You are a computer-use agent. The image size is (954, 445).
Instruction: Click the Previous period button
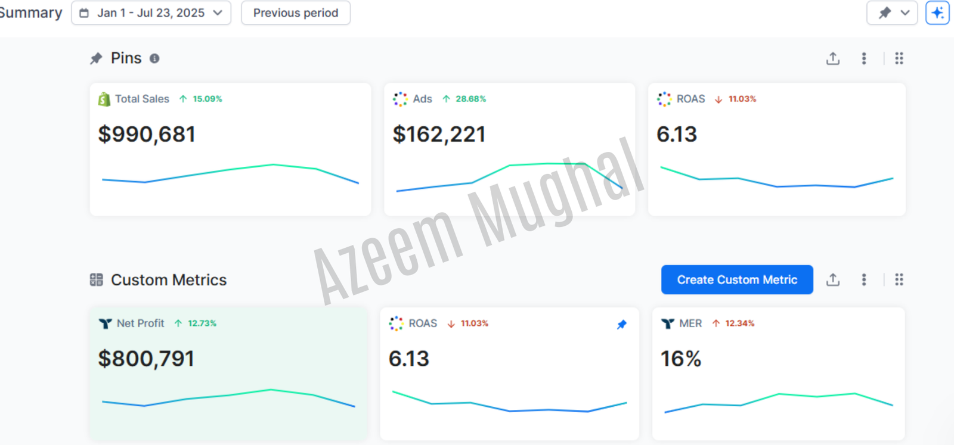[295, 13]
